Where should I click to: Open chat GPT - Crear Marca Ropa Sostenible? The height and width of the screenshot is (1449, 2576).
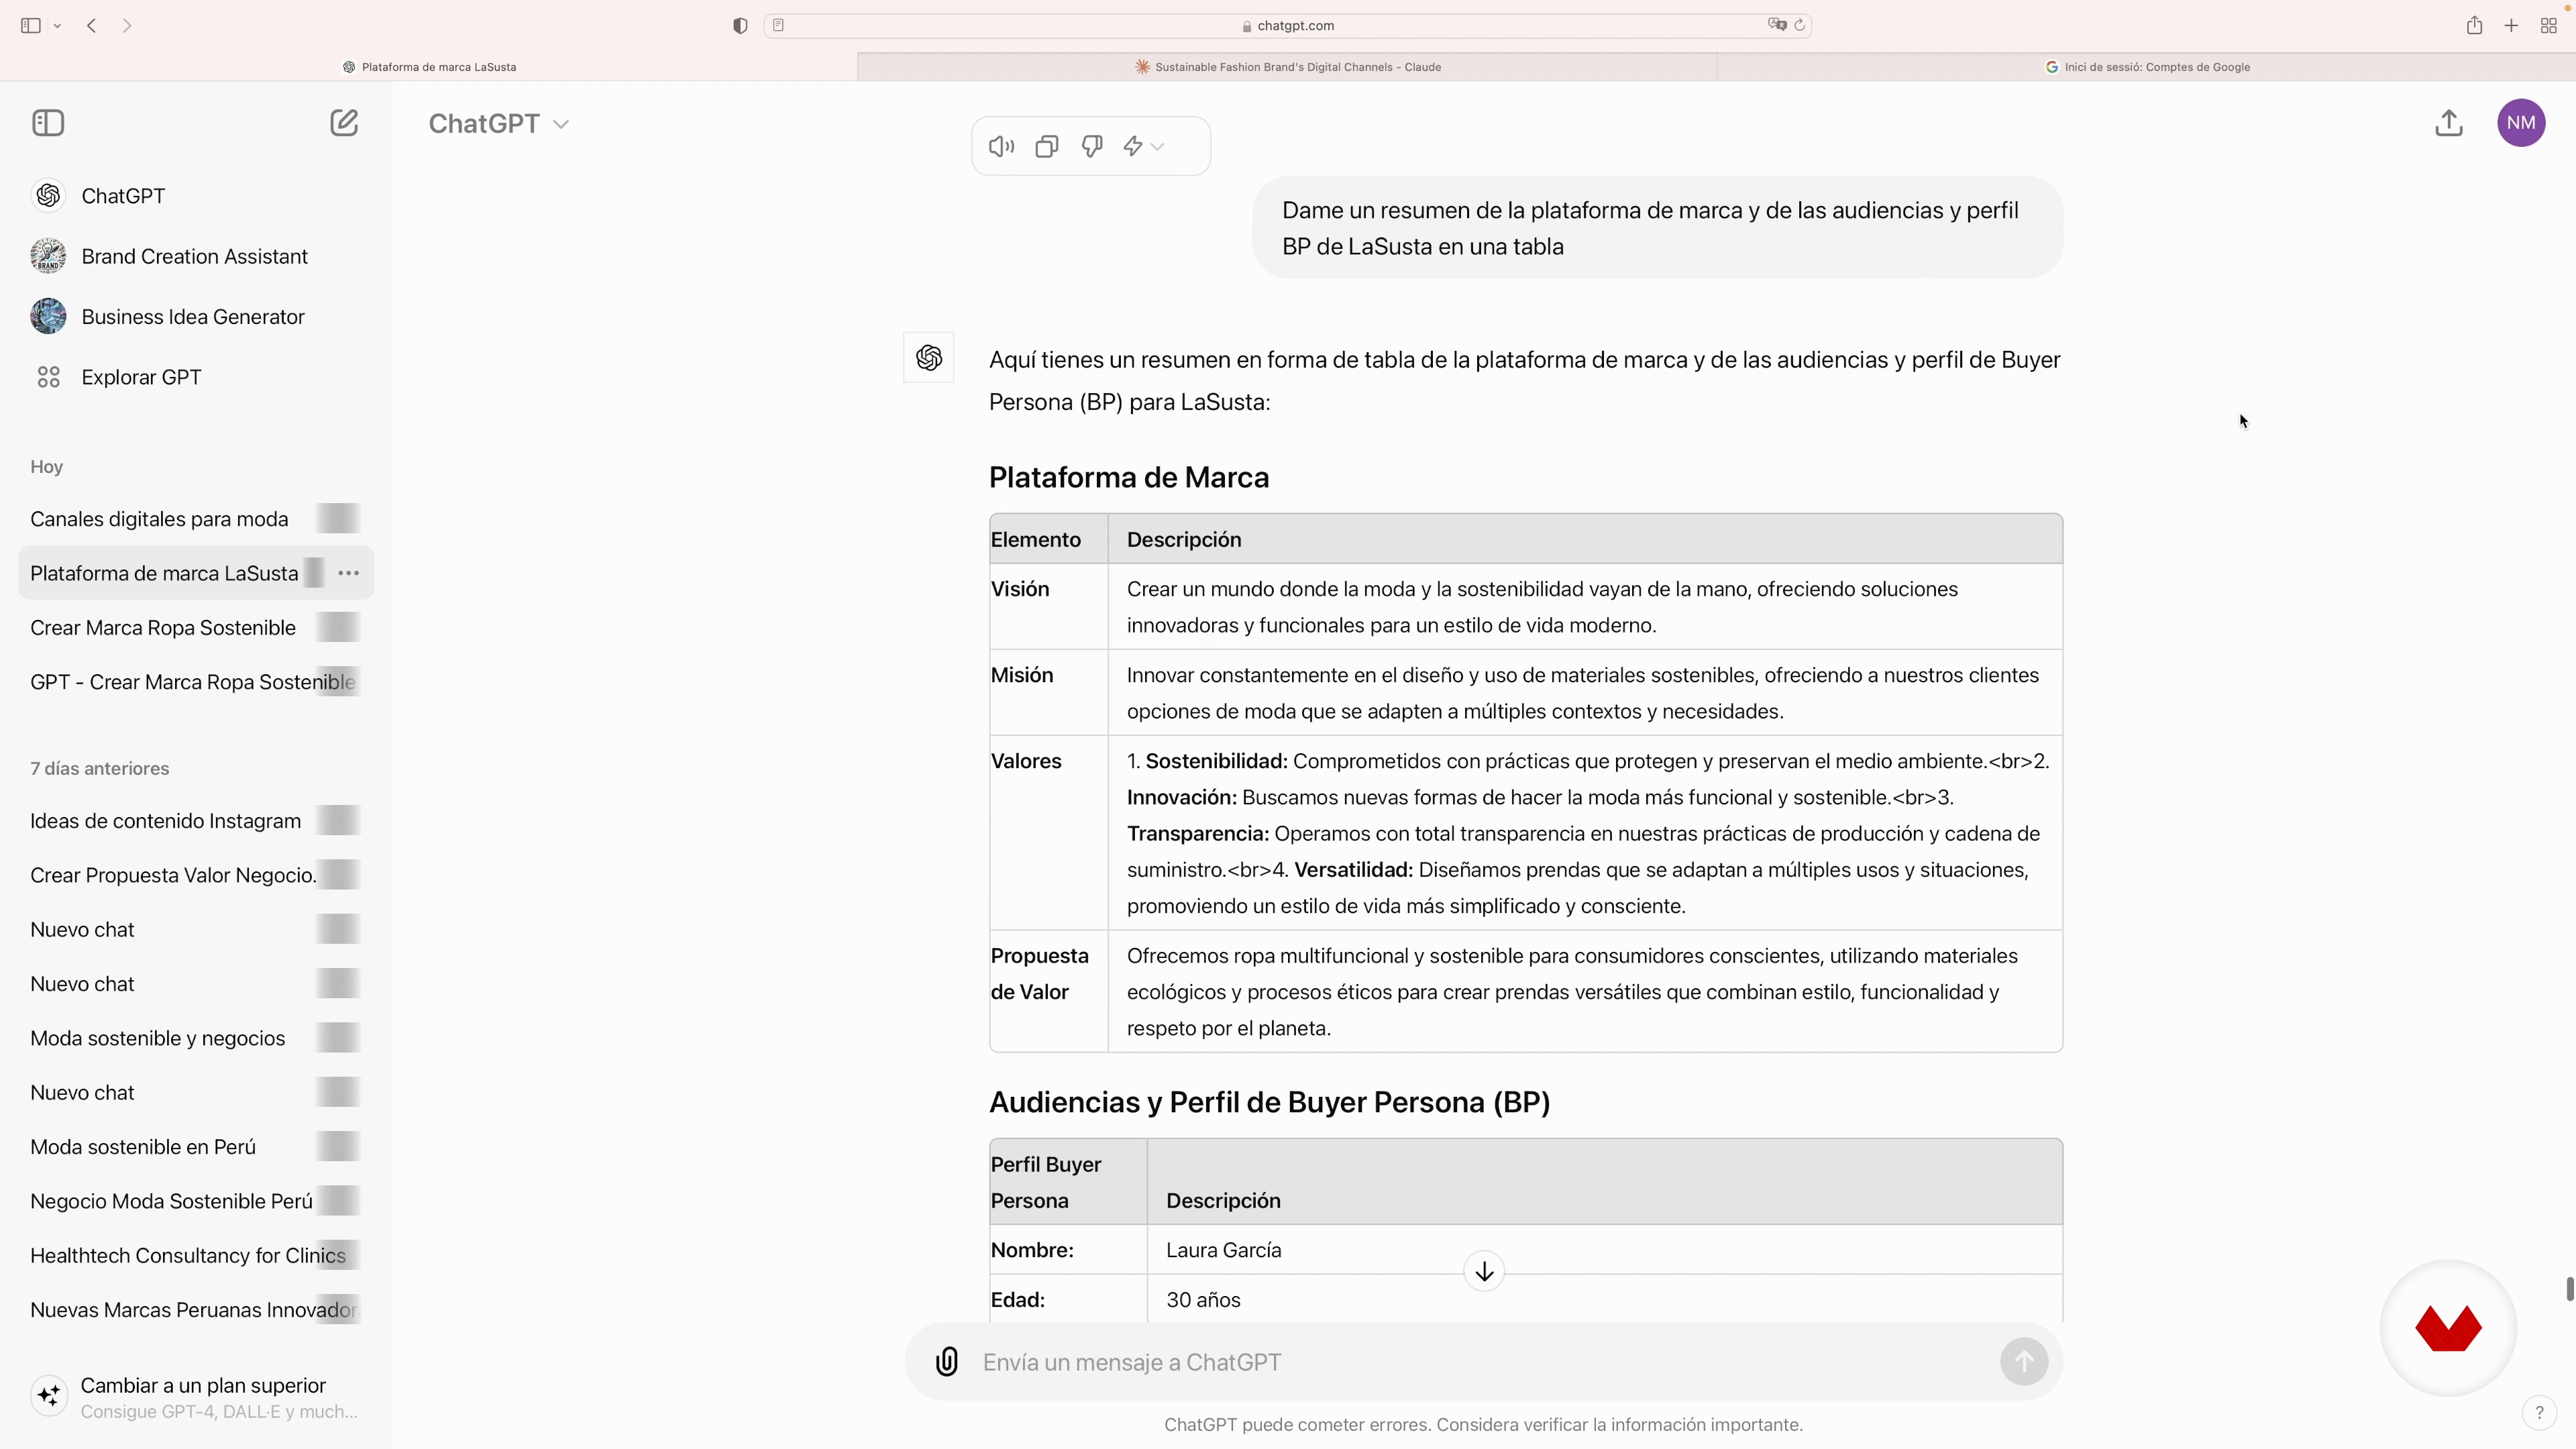click(x=196, y=682)
